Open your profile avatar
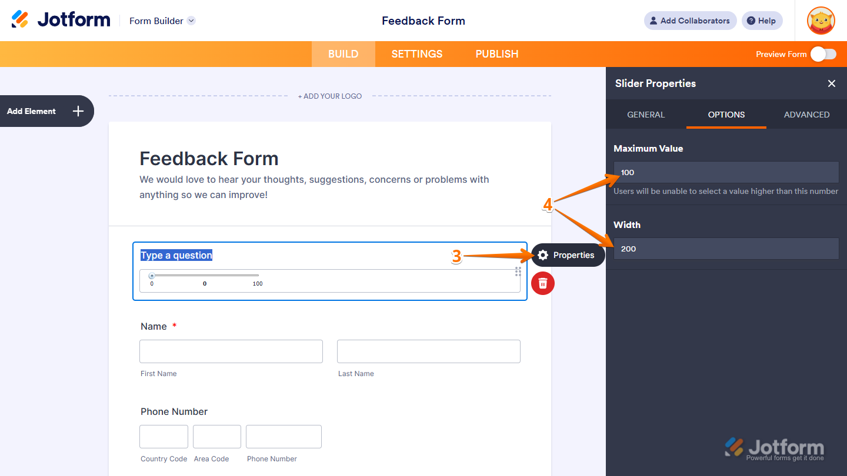Viewport: 847px width, 476px height. point(821,21)
